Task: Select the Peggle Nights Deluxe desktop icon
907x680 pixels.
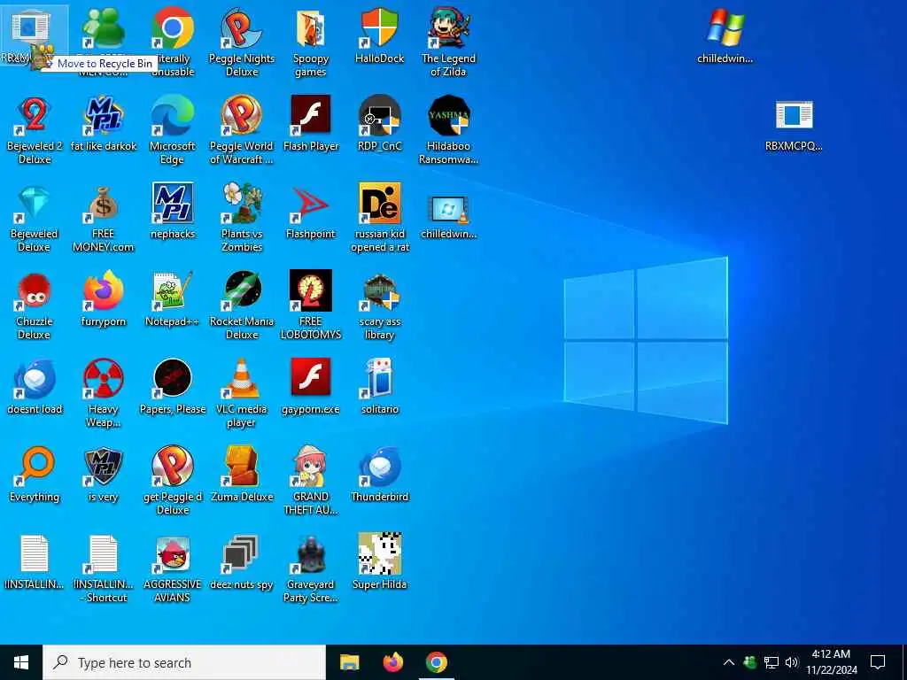Action: pyautogui.click(x=242, y=27)
